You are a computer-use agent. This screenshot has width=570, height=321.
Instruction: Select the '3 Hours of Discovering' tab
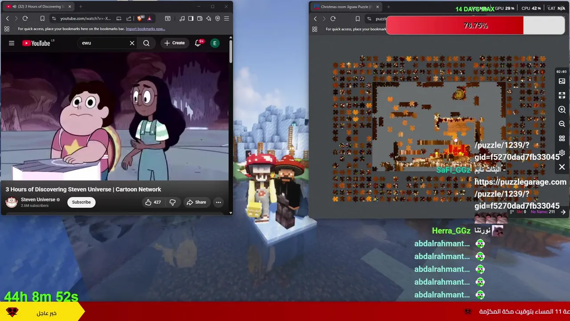pos(37,7)
